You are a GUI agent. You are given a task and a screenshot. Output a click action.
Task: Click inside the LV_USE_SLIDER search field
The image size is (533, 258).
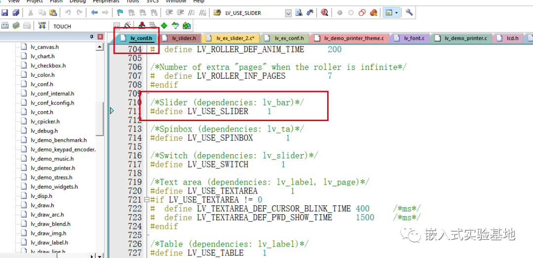tap(254, 13)
